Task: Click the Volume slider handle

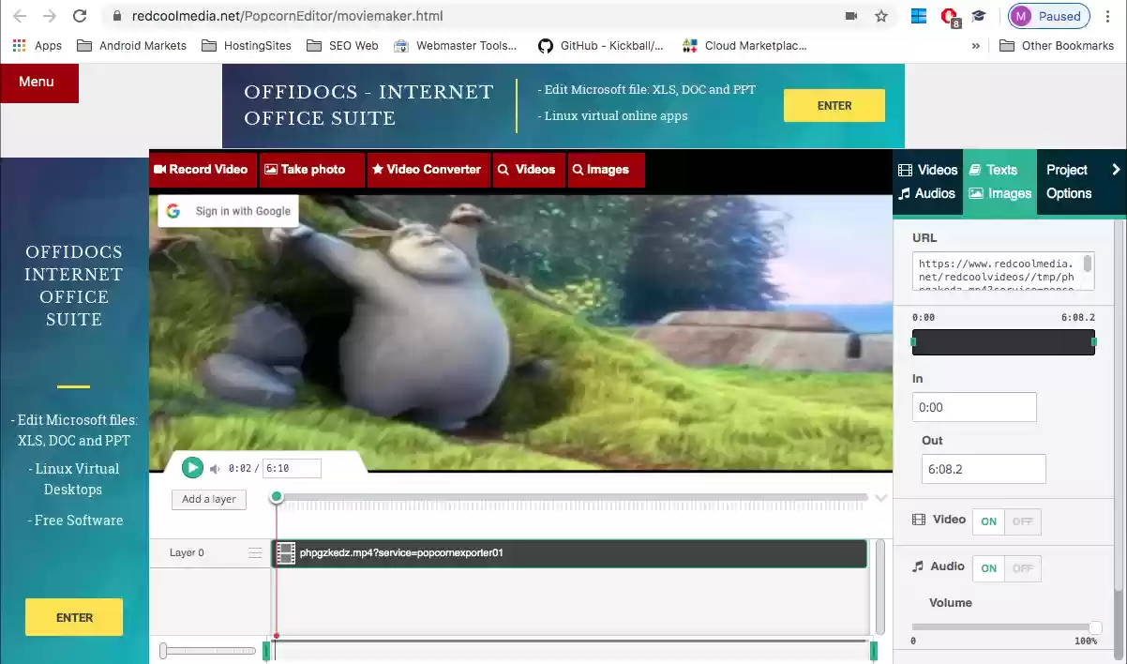Action: pos(1094,627)
